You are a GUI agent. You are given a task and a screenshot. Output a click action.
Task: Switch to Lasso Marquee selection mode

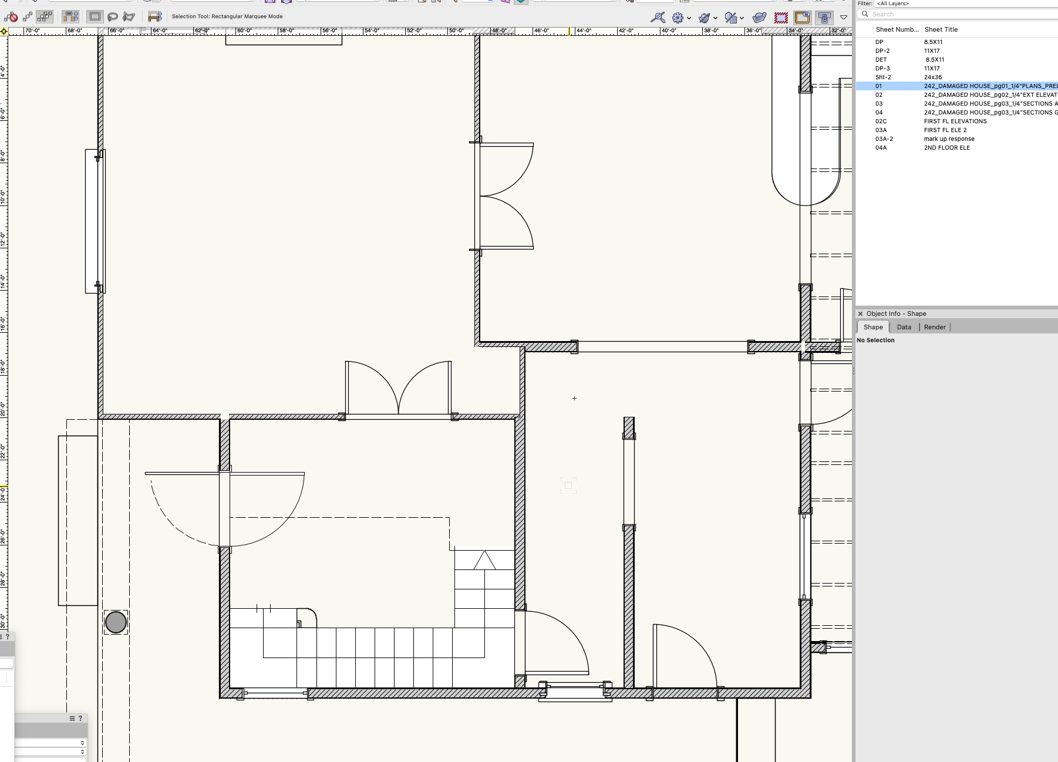coord(112,16)
